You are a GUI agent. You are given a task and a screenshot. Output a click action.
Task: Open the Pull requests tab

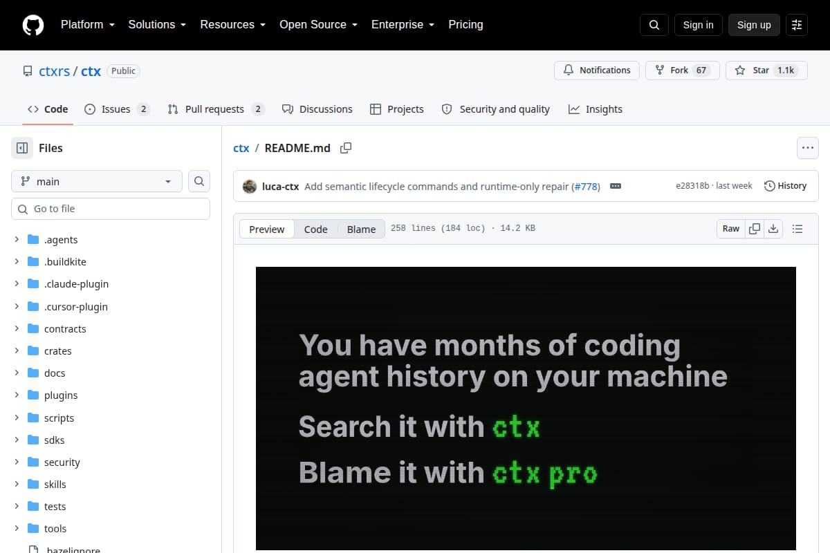tap(216, 109)
